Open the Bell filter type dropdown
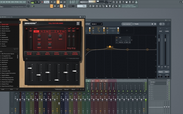This screenshot has width=183, height=114. tap(124, 38)
